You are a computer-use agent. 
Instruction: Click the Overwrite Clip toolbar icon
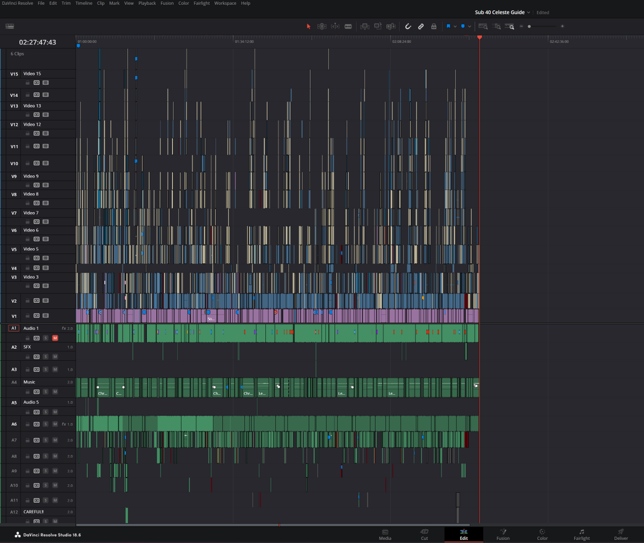point(378,26)
